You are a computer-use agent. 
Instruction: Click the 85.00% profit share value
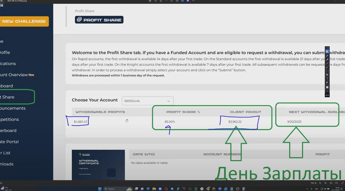point(170,122)
